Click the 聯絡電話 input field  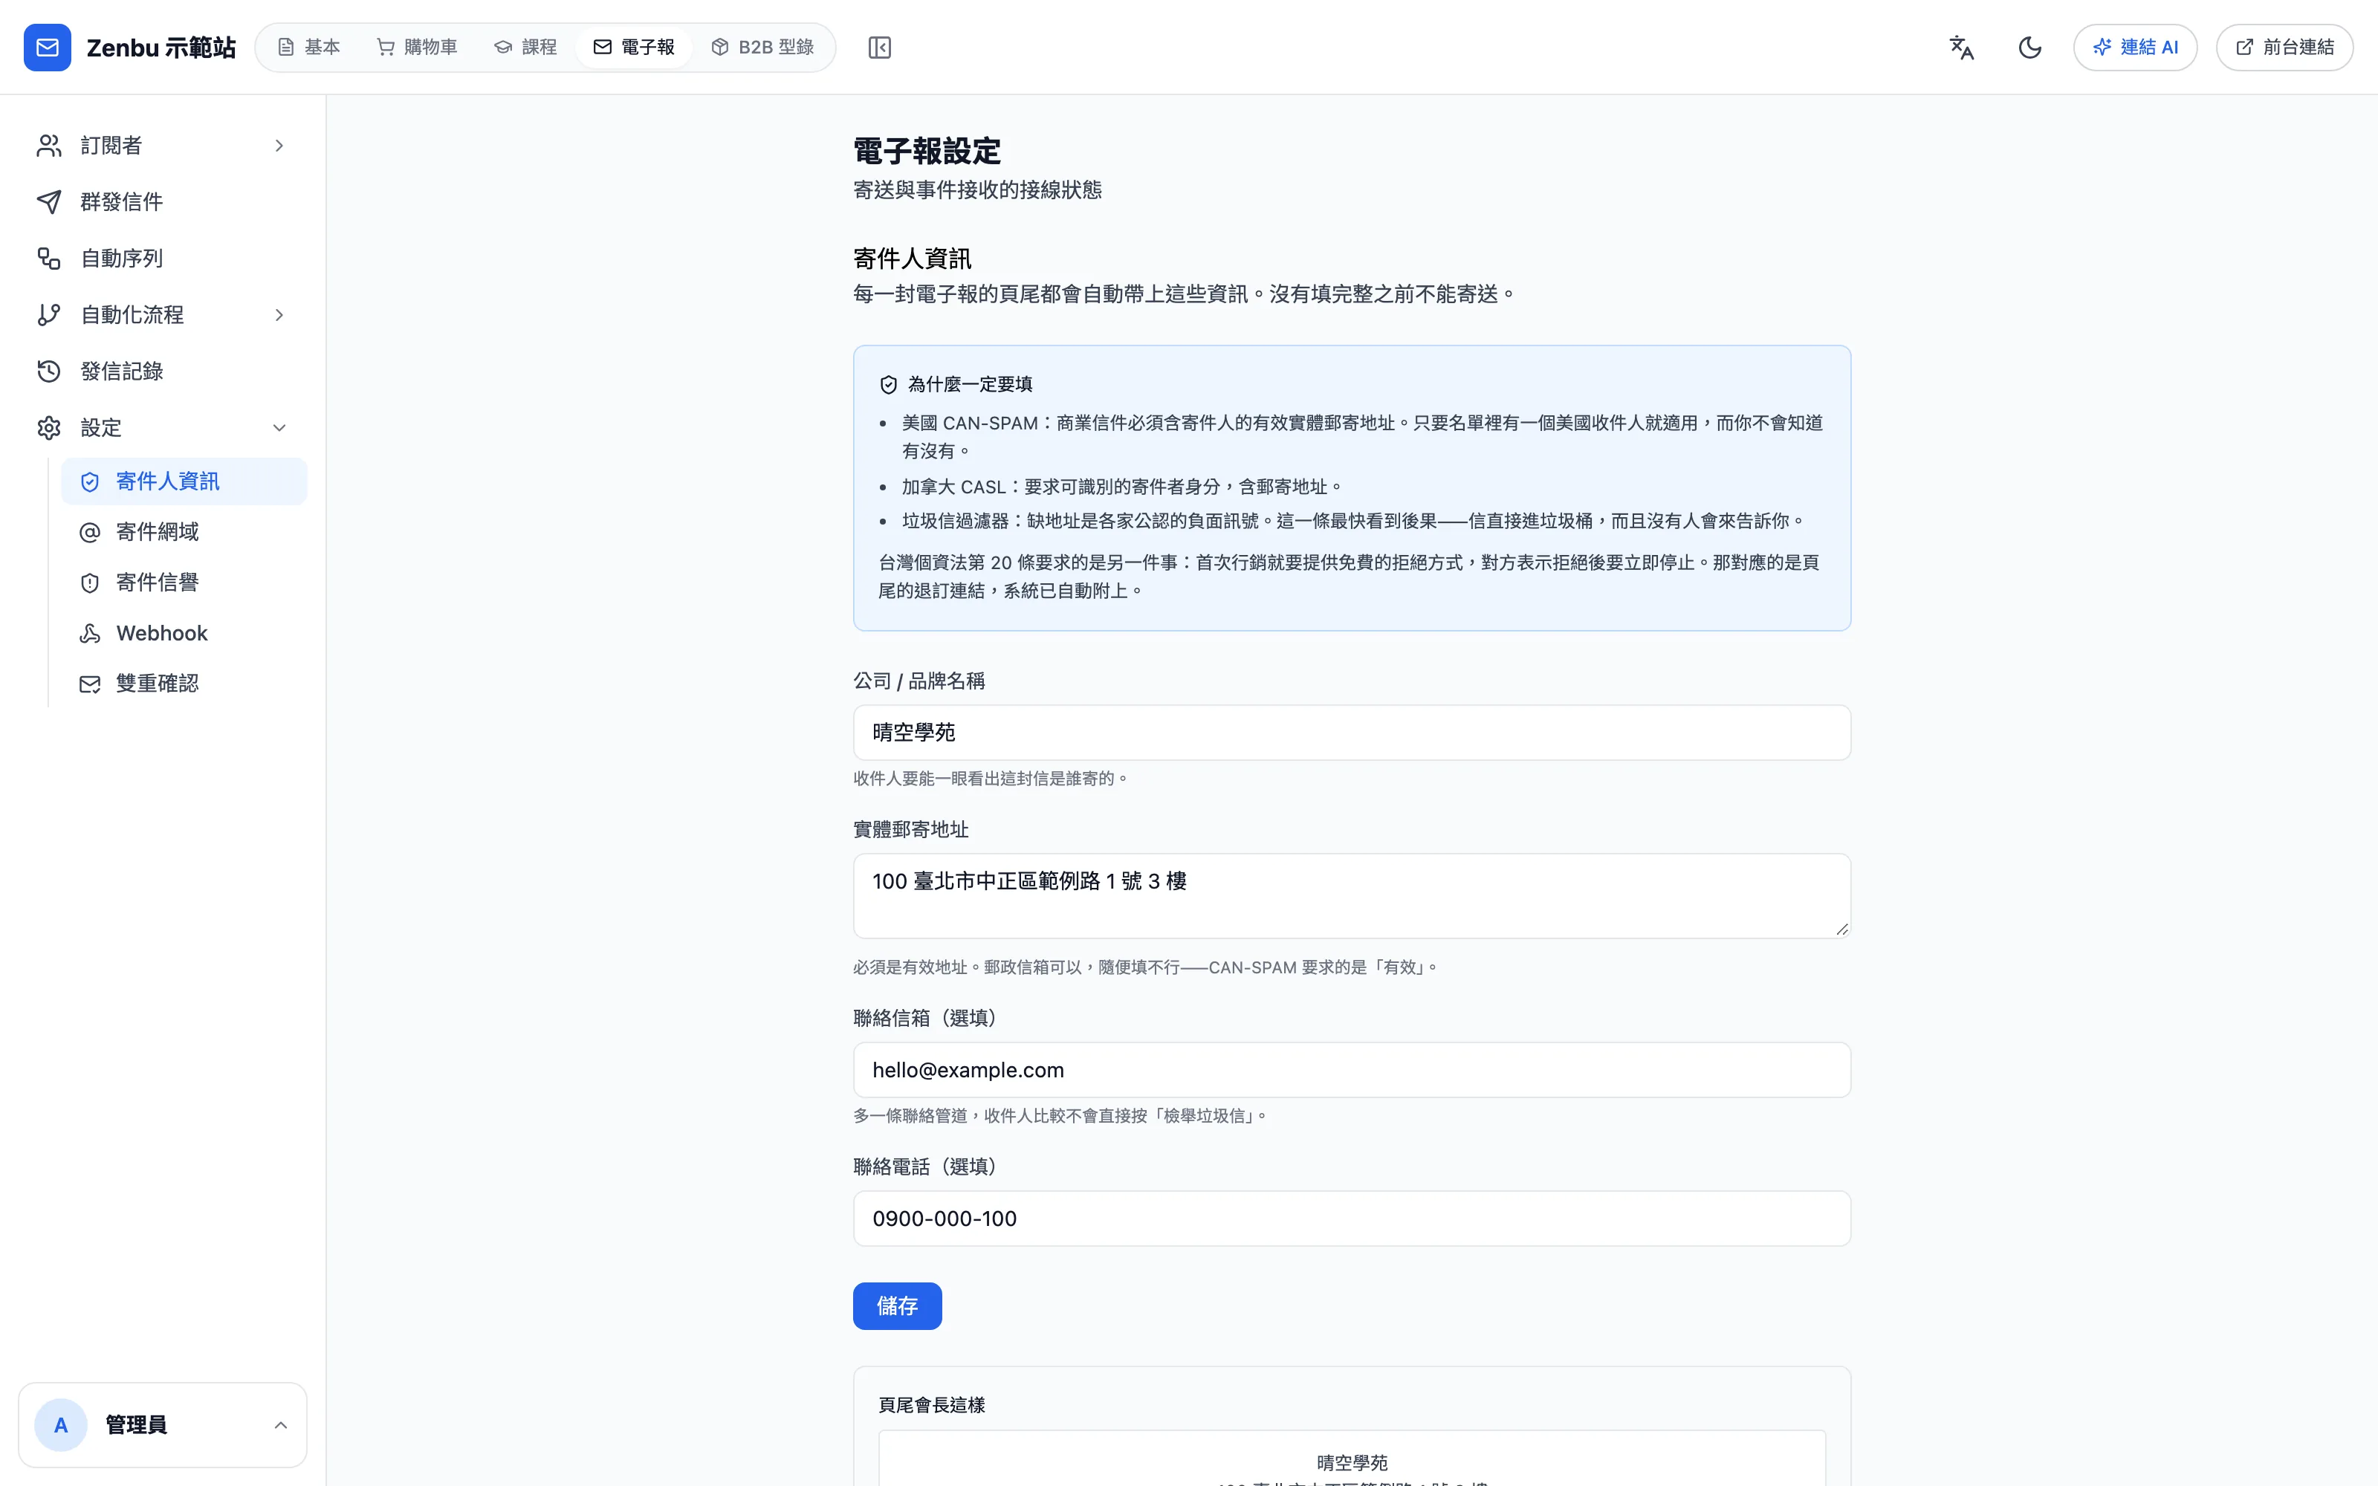[x=1351, y=1219]
